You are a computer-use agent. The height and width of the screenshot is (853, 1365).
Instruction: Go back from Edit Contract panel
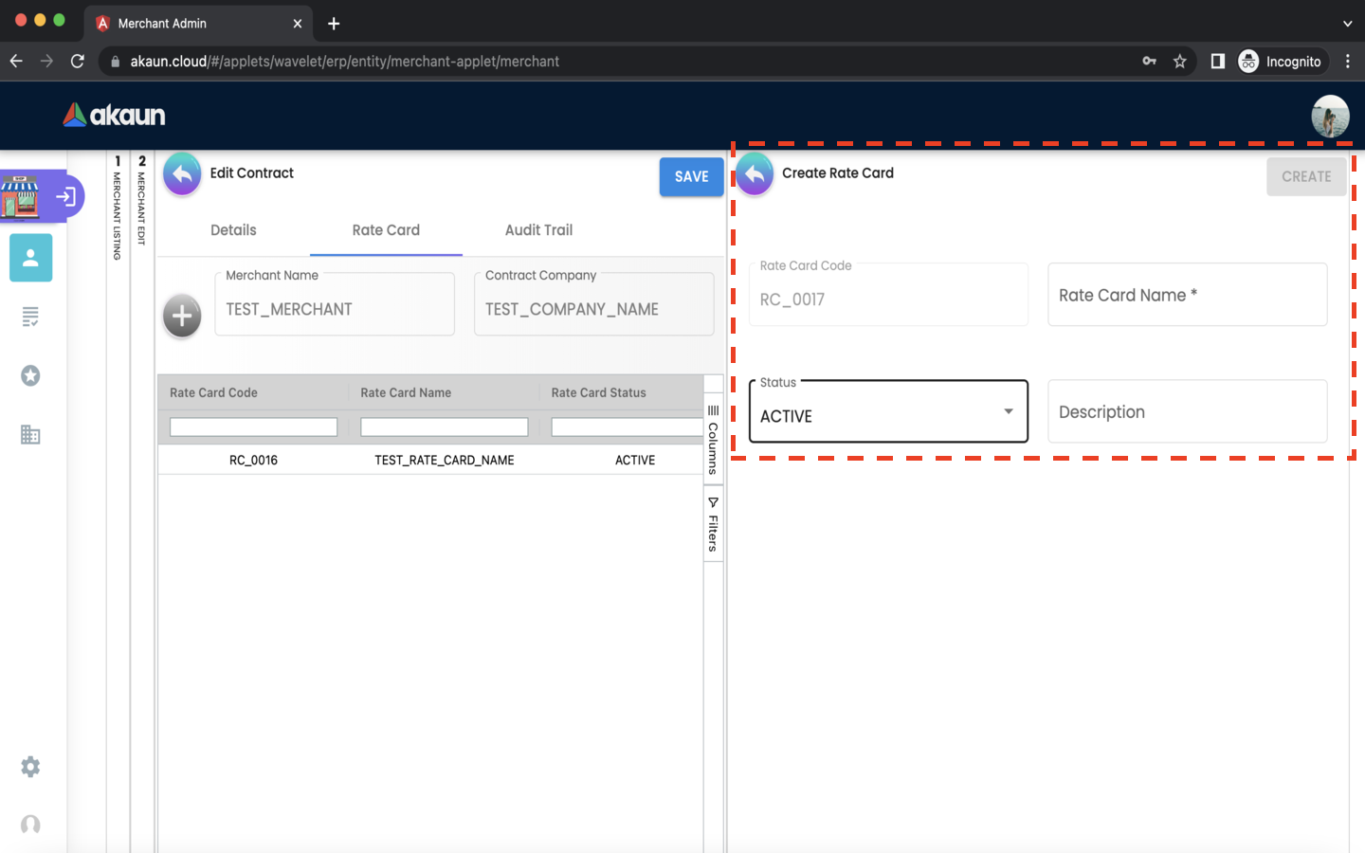point(182,174)
